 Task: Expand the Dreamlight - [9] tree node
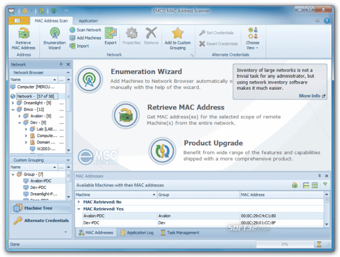[13, 103]
